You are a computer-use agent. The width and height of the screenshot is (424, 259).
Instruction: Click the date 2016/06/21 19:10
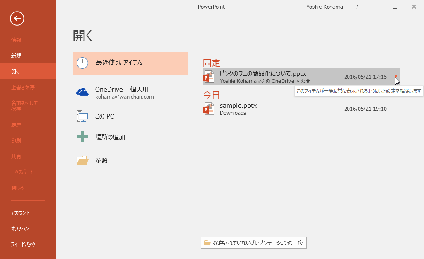pyautogui.click(x=365, y=109)
